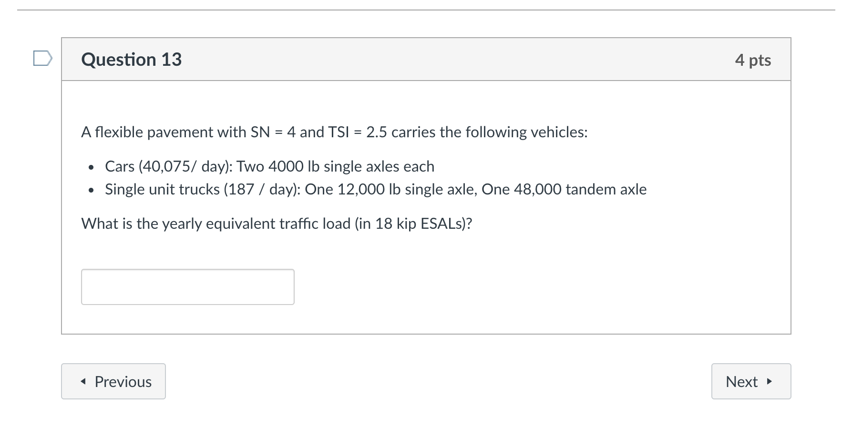Click inside the Previous button's border region
The width and height of the screenshot is (842, 428).
(x=113, y=381)
